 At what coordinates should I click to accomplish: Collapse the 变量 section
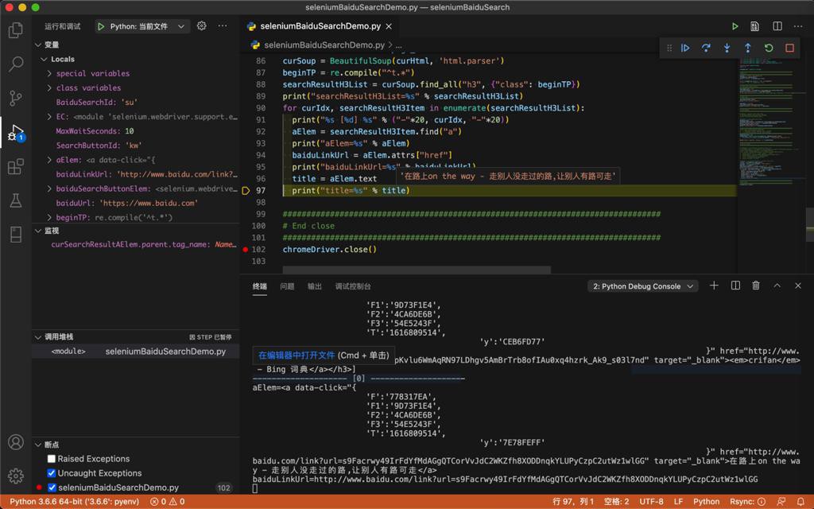click(x=38, y=45)
